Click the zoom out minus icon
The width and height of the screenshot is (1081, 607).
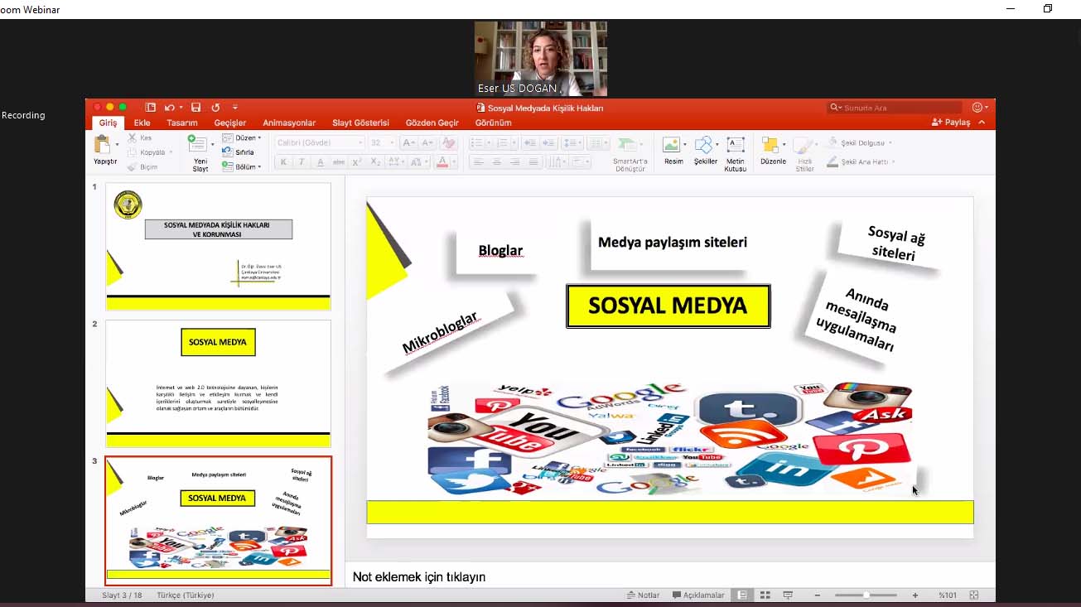click(x=818, y=595)
